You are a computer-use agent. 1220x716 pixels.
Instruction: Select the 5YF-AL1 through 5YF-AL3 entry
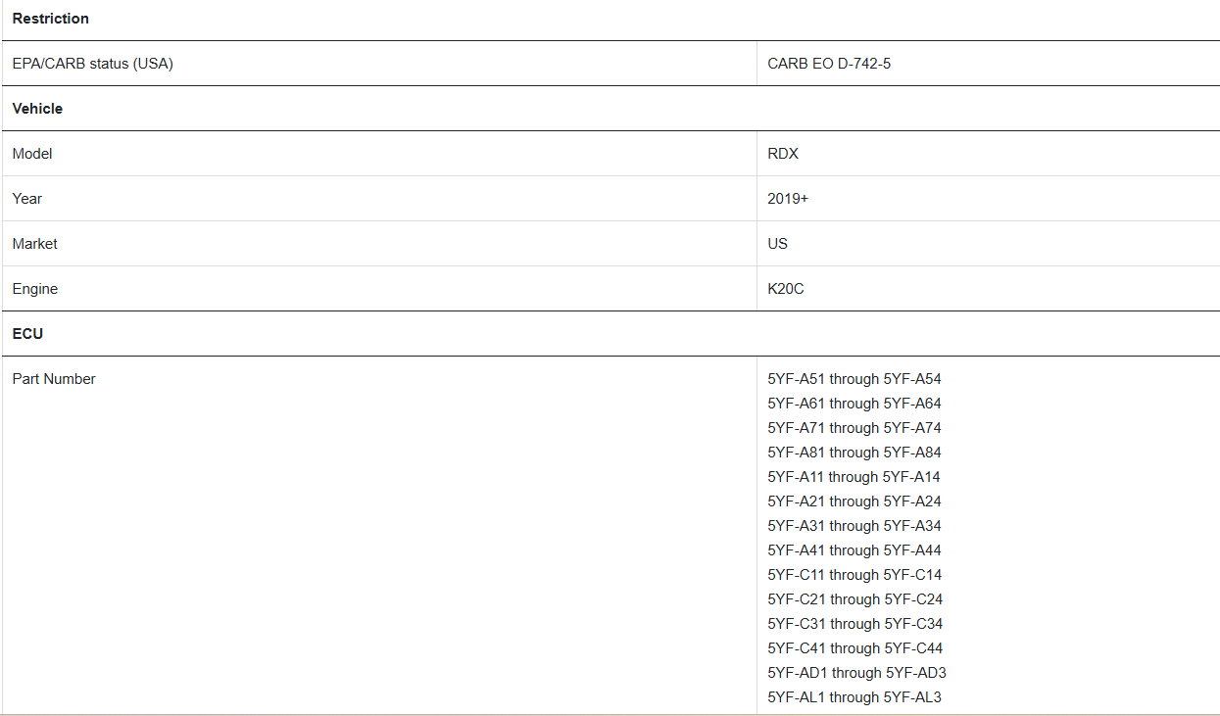tap(854, 697)
